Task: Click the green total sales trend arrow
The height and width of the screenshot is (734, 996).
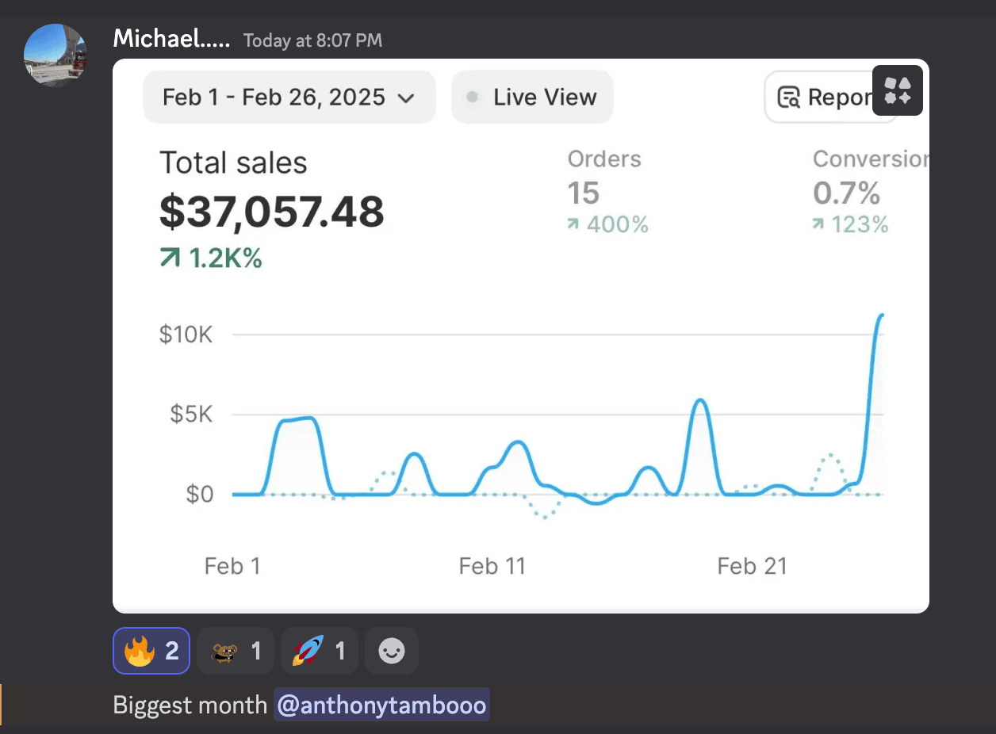Action: pyautogui.click(x=170, y=258)
